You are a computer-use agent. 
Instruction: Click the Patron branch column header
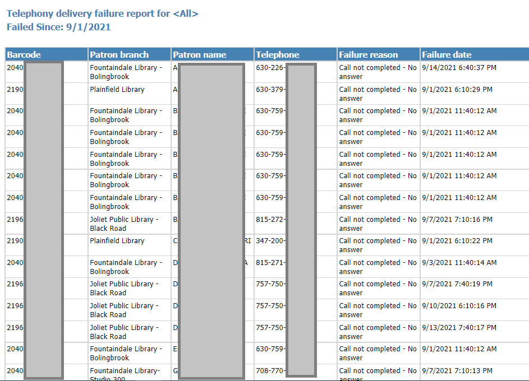pos(119,55)
